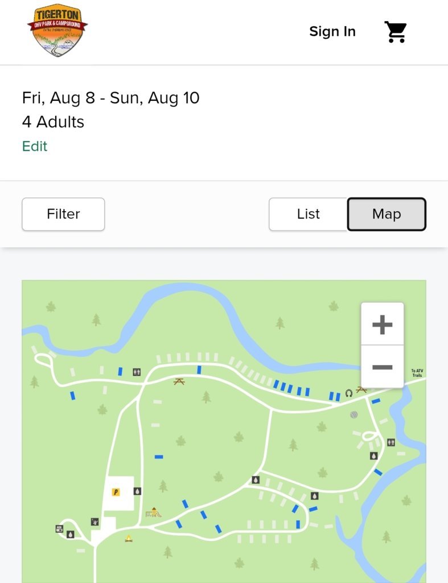Open the shopping cart
This screenshot has height=583, width=448.
pyautogui.click(x=395, y=32)
